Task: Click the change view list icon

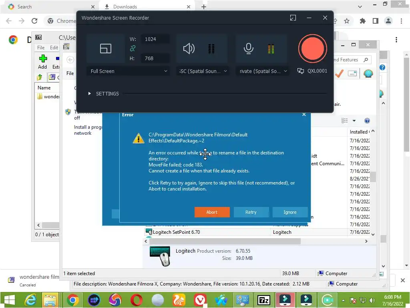Action: coord(345,121)
